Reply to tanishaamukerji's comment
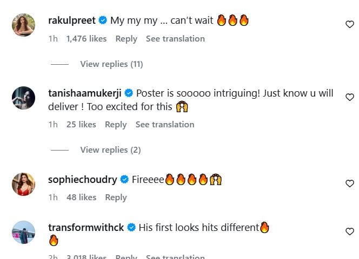 coord(116,125)
